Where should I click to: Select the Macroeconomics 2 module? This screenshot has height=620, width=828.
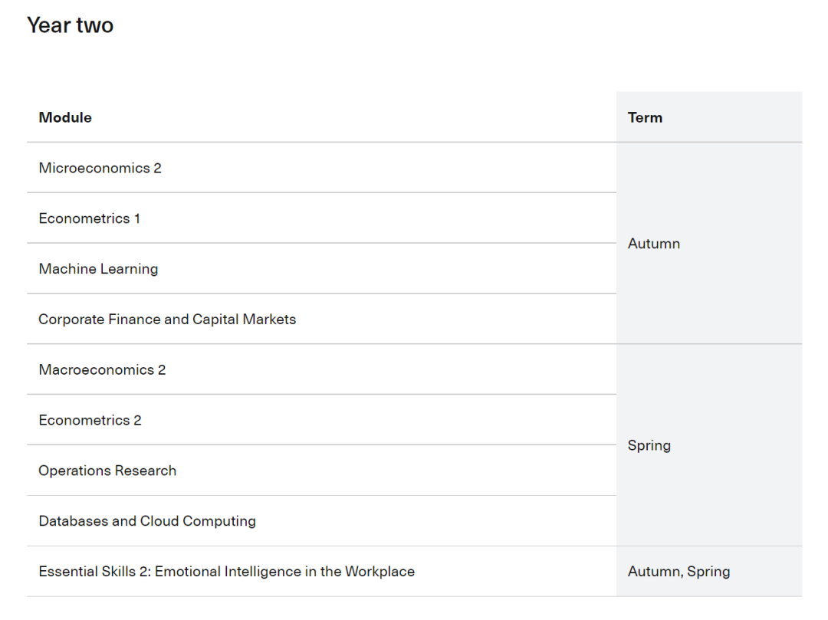tap(102, 370)
